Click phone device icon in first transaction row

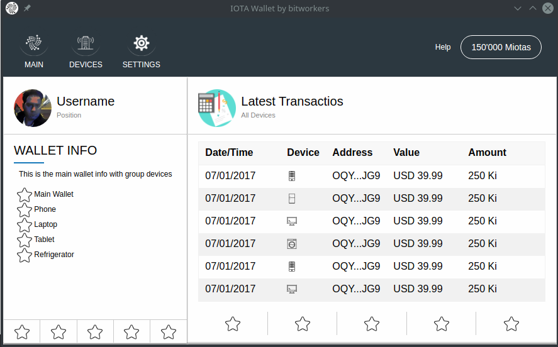[x=292, y=176]
